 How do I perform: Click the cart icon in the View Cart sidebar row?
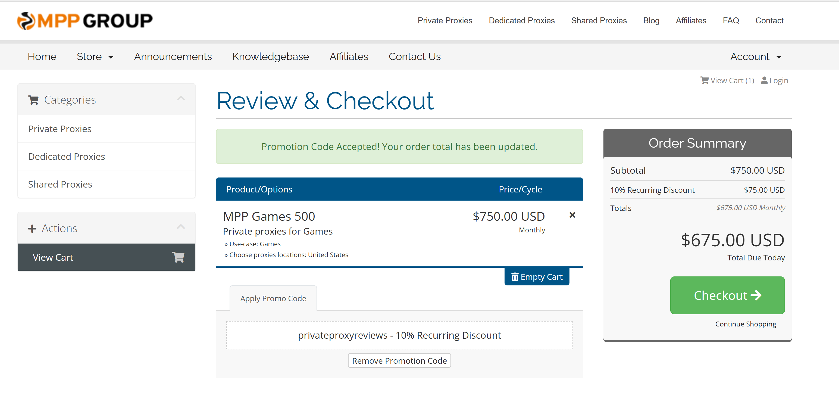[178, 257]
